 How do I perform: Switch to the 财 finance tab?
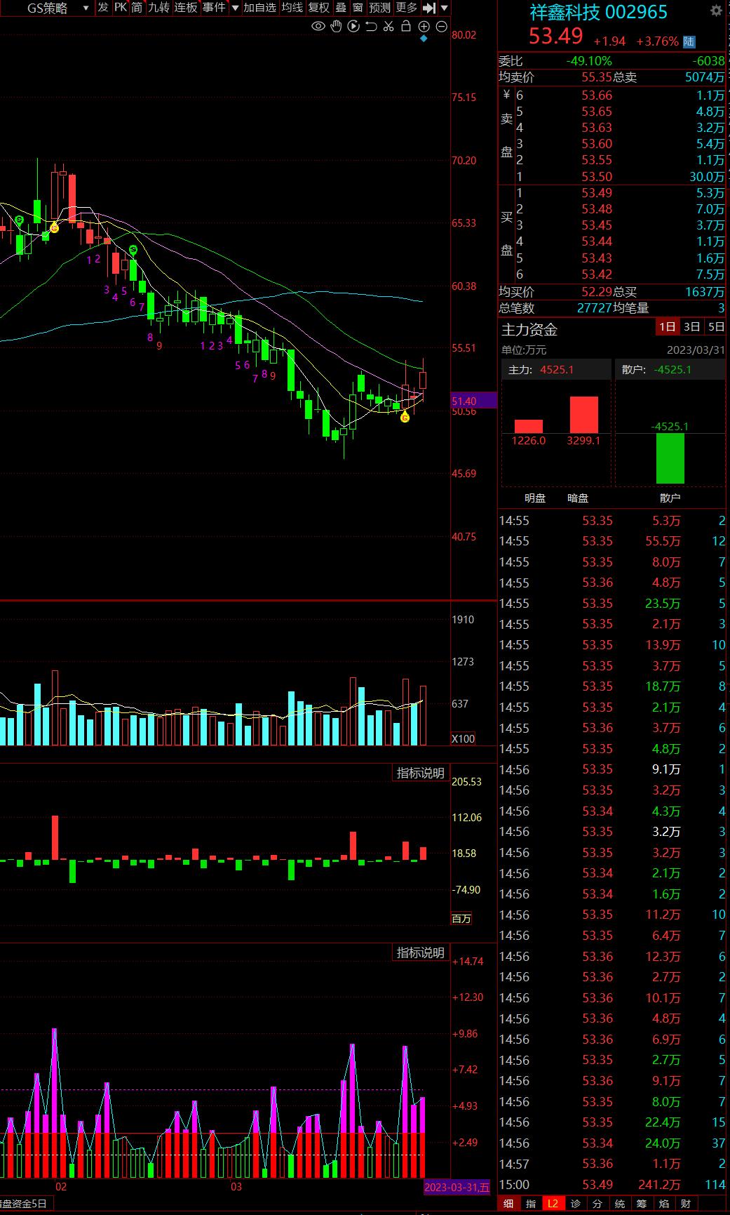pyautogui.click(x=686, y=1203)
